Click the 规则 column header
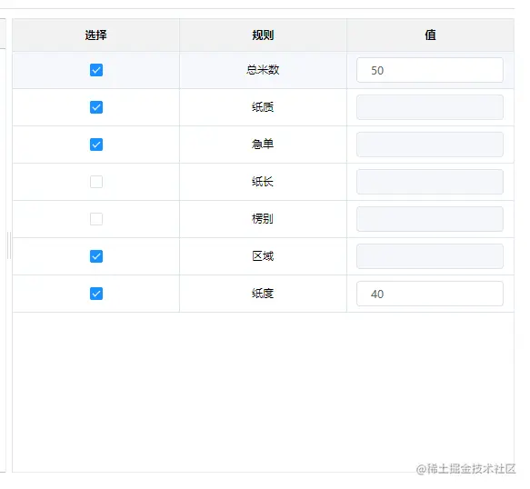This screenshot has width=530, height=489. pyautogui.click(x=263, y=35)
